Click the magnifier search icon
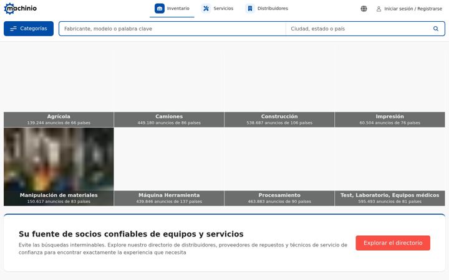 pyautogui.click(x=435, y=29)
